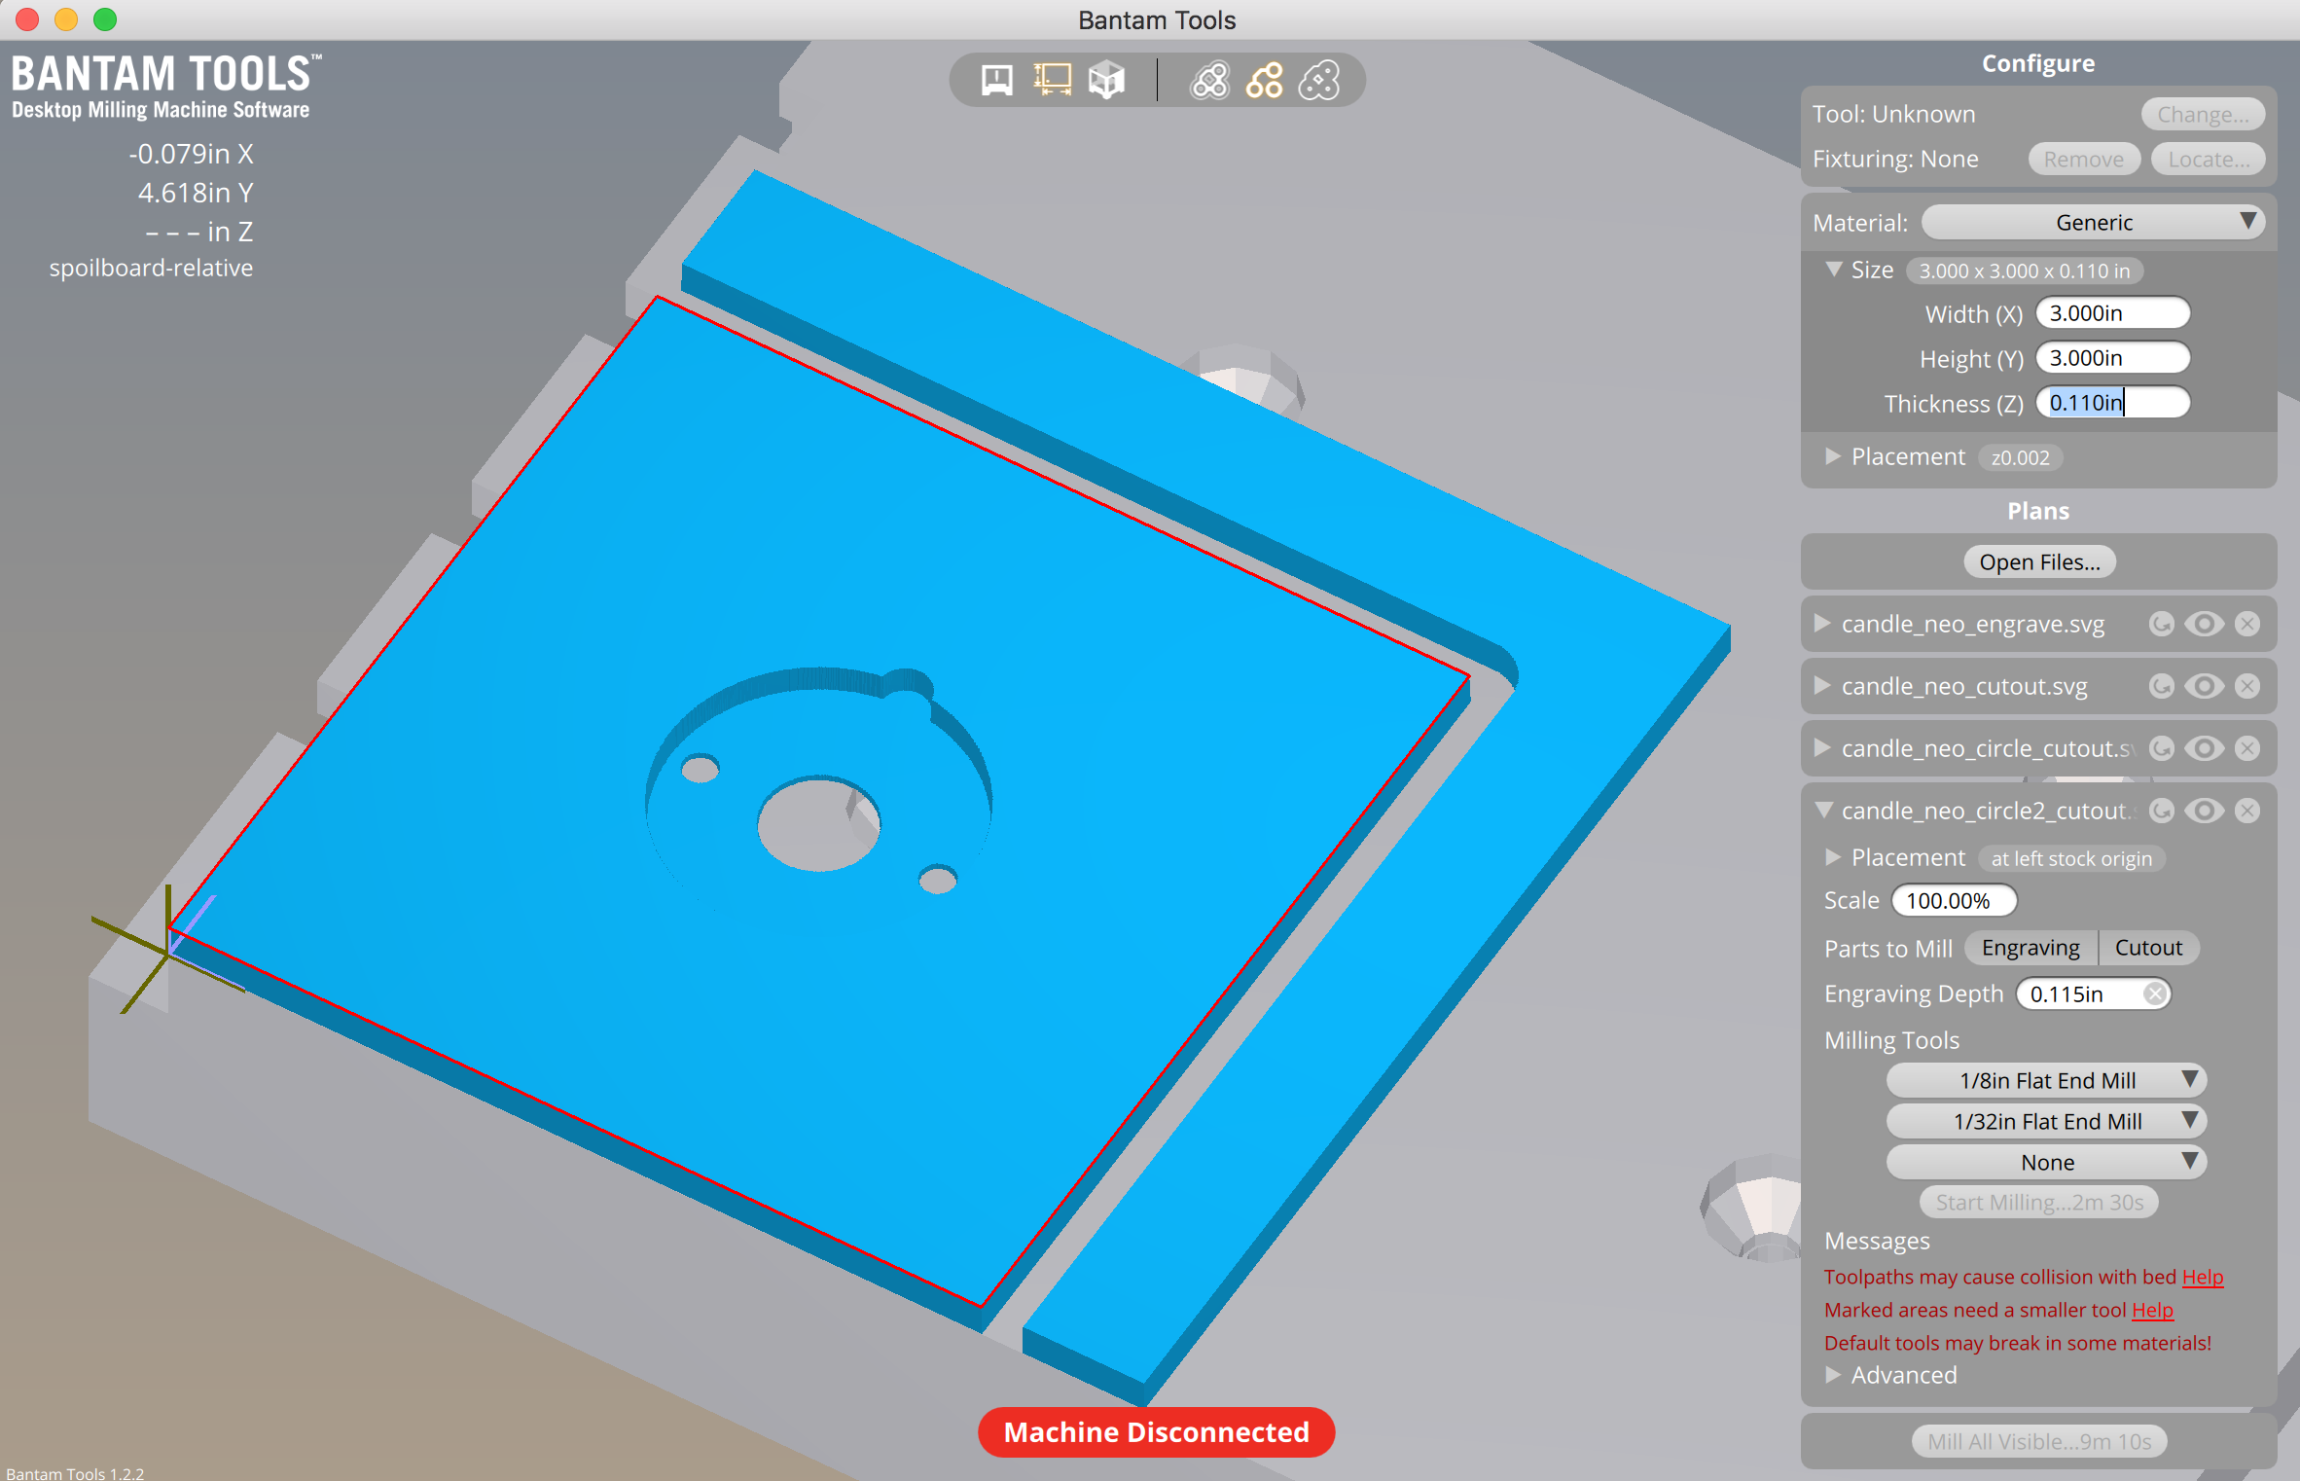The image size is (2300, 1481).
Task: Remove candle_neo_cutout.svg from plans
Action: (2247, 686)
